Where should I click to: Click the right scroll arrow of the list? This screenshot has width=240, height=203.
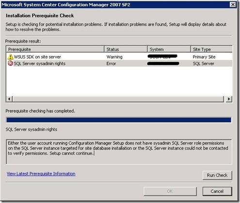[x=229, y=99]
